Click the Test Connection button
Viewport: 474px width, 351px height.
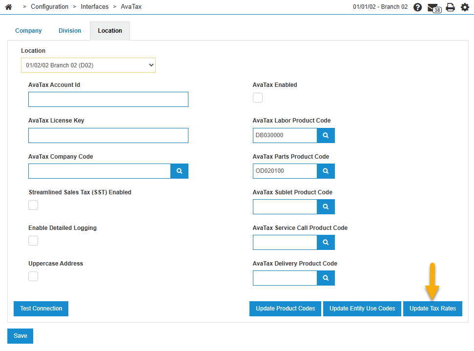pos(41,309)
